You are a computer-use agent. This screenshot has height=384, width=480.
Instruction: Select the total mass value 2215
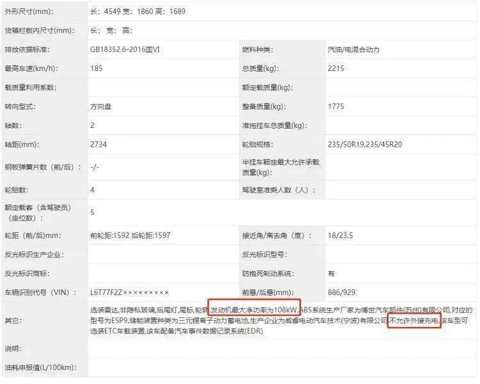336,68
